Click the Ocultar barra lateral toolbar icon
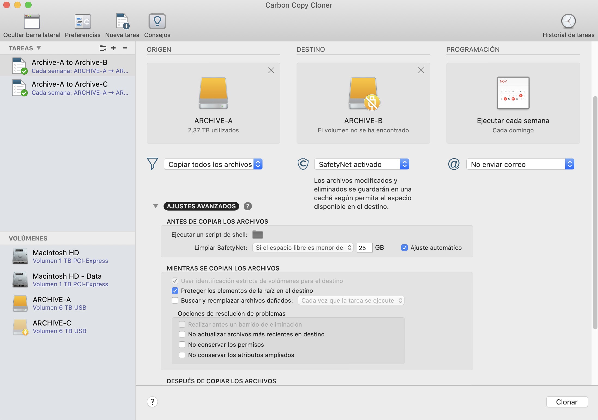The image size is (598, 420). [x=32, y=21]
